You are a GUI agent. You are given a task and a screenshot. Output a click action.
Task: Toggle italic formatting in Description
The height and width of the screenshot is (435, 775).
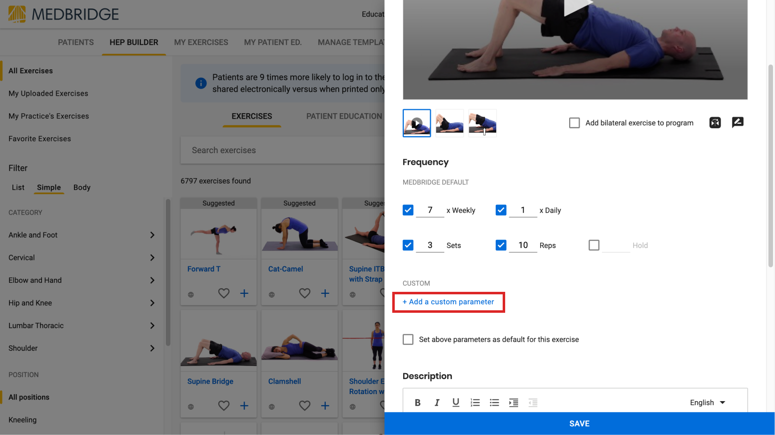tap(437, 403)
